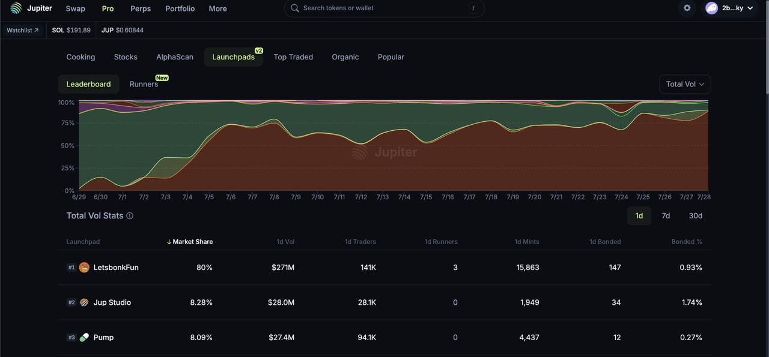
Task: Click the Jup Studio launchpad icon
Action: (x=84, y=302)
